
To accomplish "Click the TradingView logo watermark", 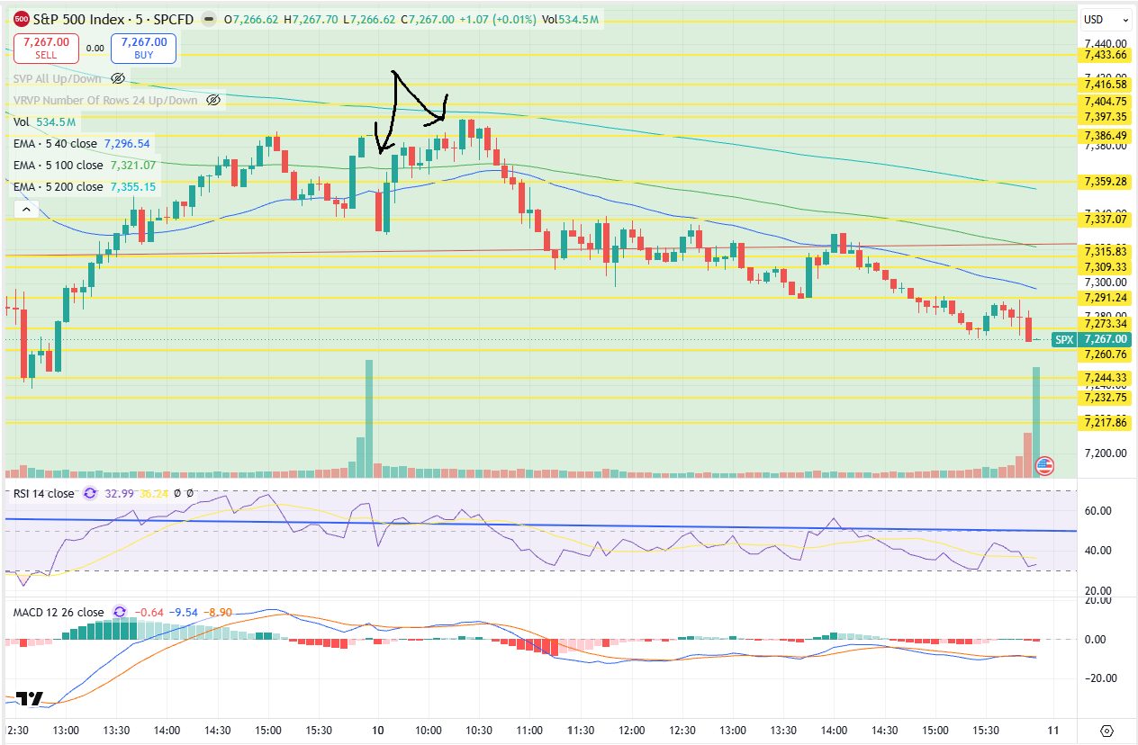I will click(30, 699).
